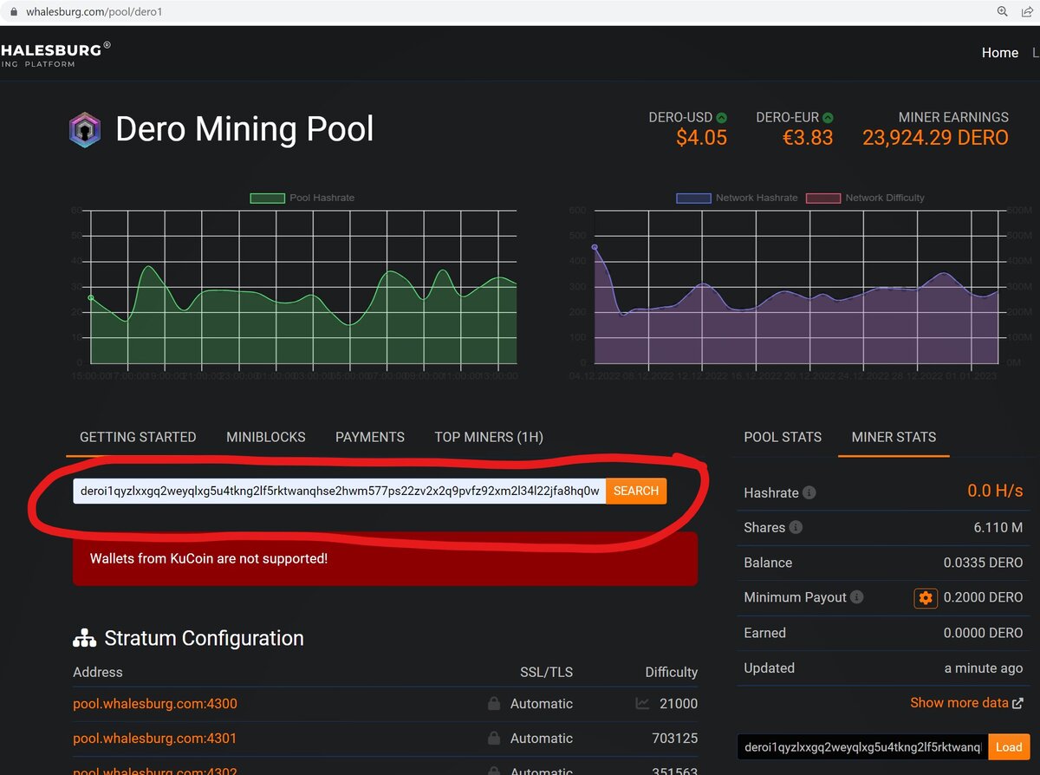This screenshot has width=1040, height=775.
Task: Click the Whalesburg platform logo
Action: (x=55, y=55)
